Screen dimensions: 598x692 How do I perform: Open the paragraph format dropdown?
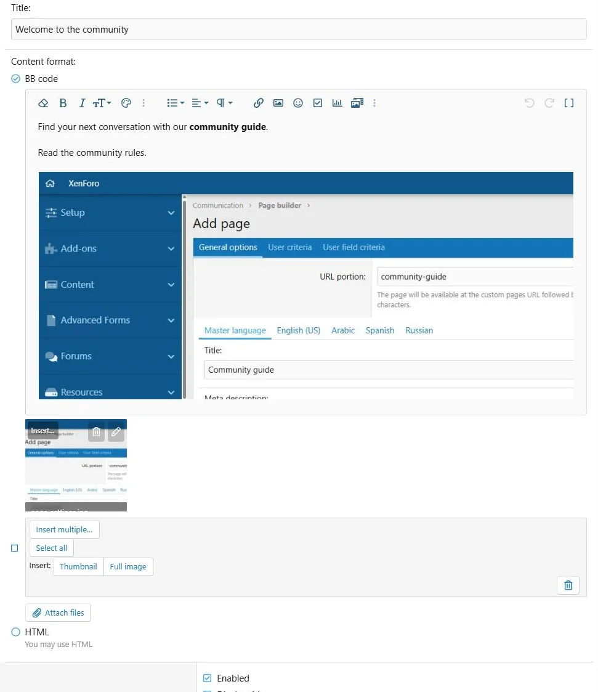tap(224, 103)
